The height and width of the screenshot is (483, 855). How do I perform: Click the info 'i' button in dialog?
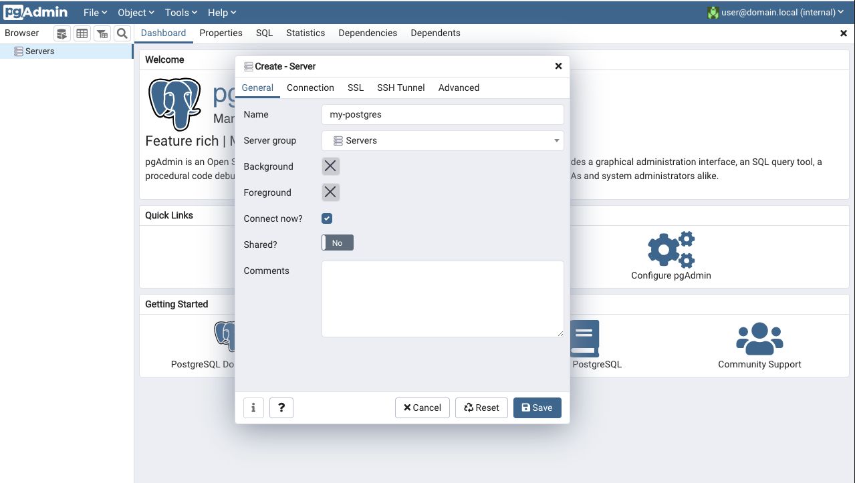tap(253, 408)
